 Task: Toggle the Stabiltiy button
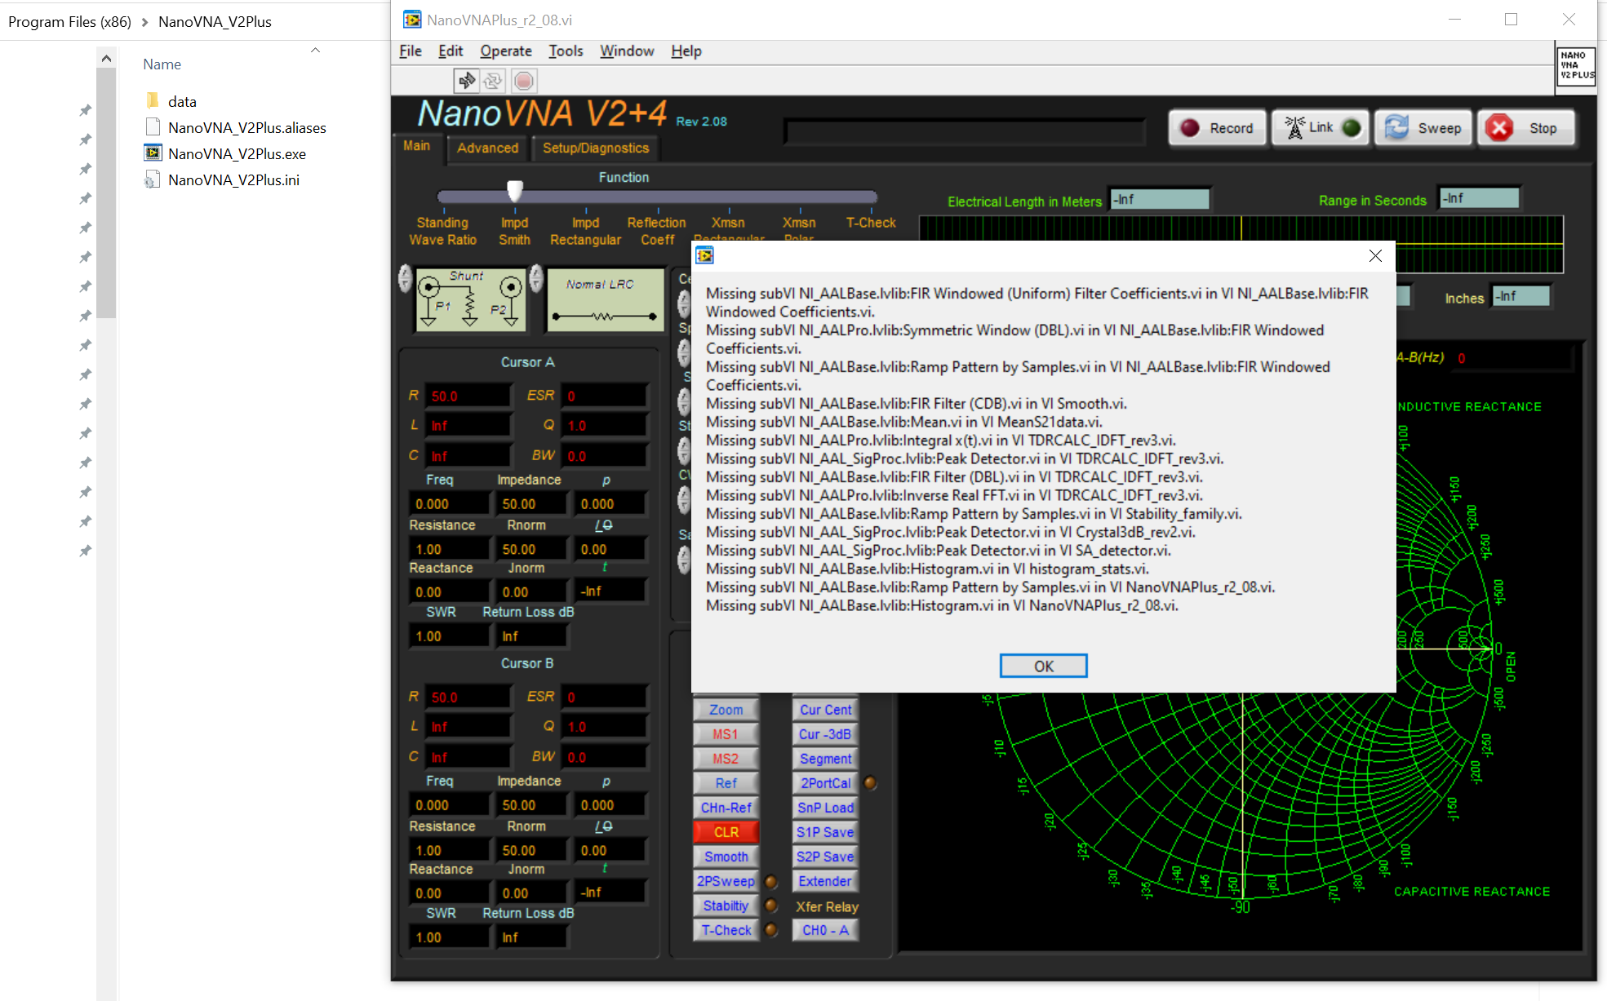coord(726,906)
